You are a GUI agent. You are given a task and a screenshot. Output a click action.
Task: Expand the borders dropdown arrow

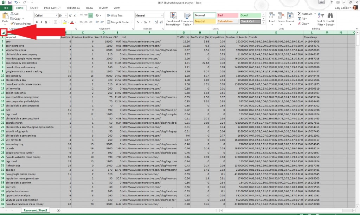(x=59, y=22)
